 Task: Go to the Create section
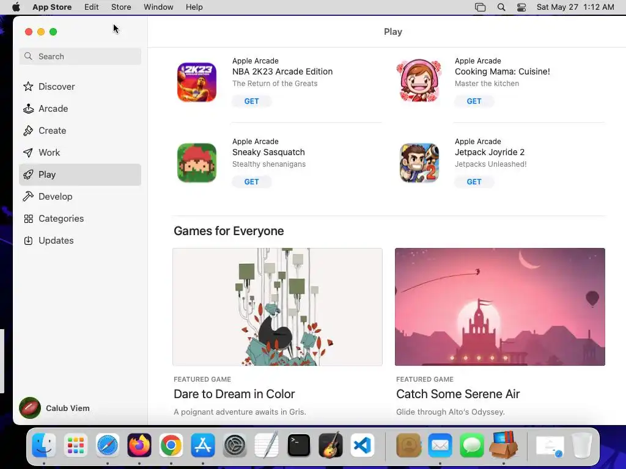click(80, 131)
